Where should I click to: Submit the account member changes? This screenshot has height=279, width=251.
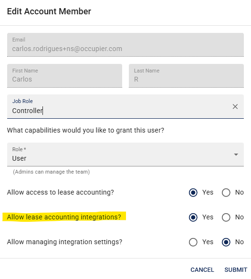click(x=236, y=270)
